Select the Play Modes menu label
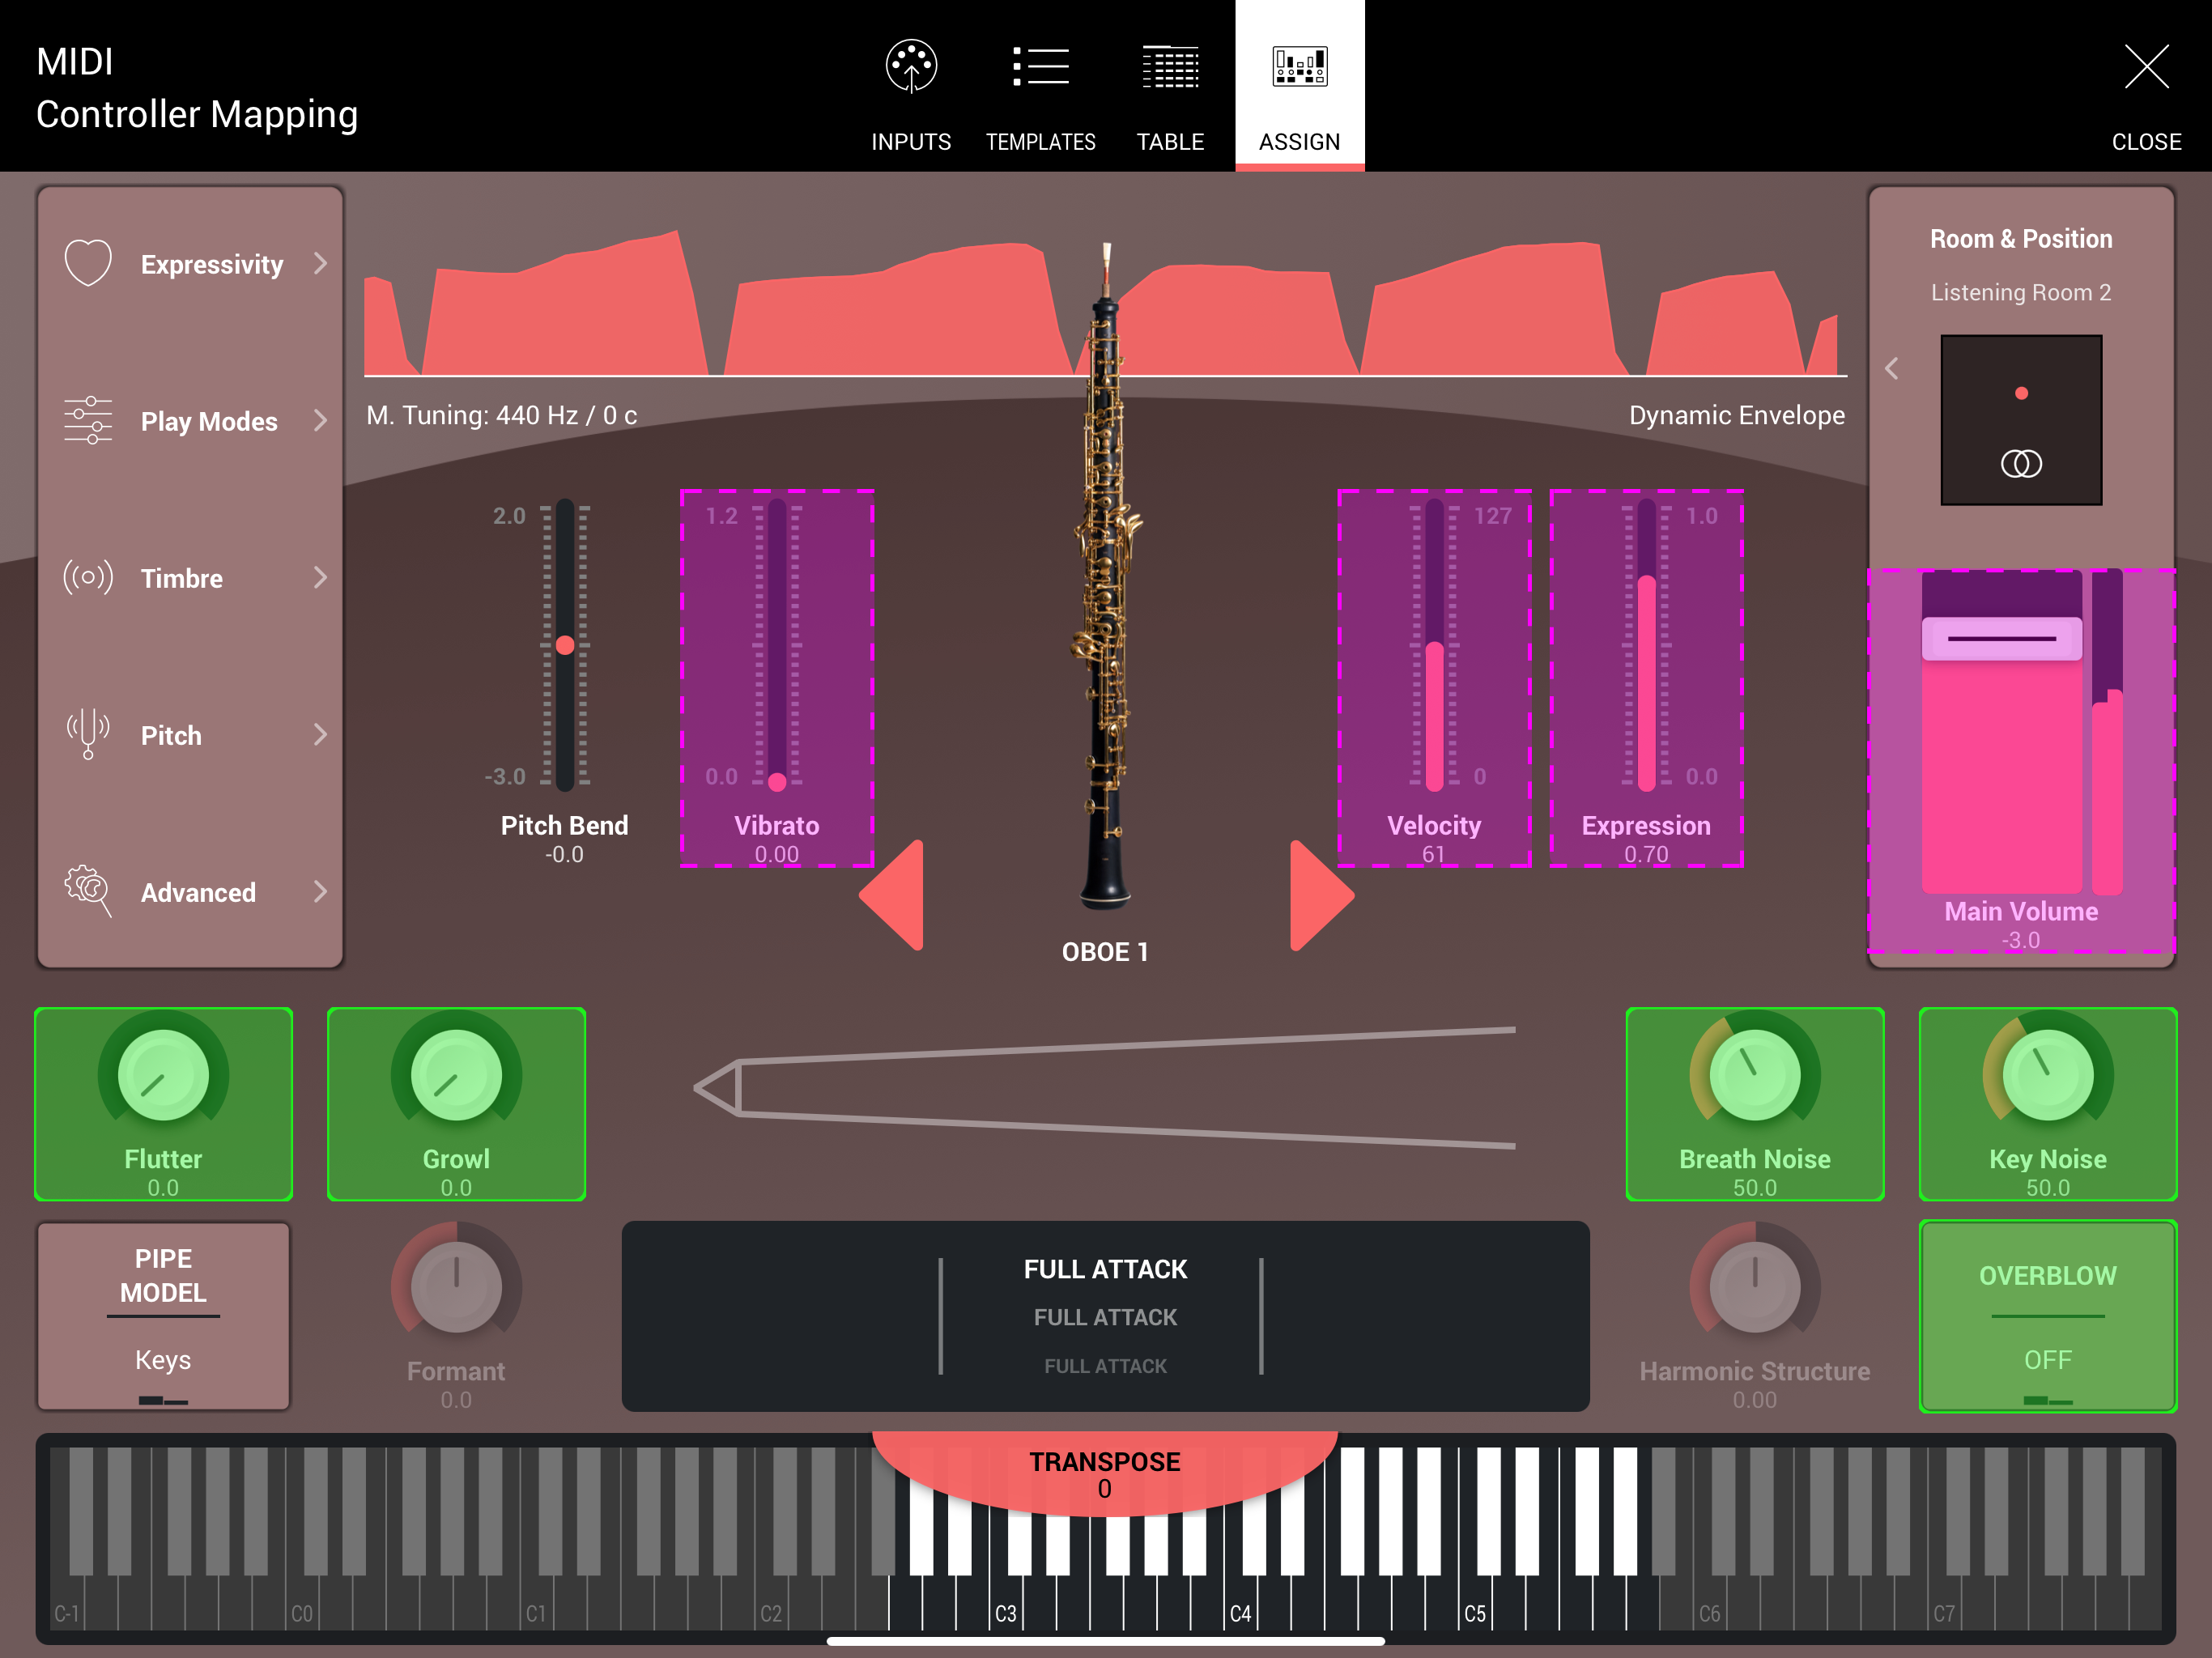Screen dimensions: 2212x1658 pos(209,422)
